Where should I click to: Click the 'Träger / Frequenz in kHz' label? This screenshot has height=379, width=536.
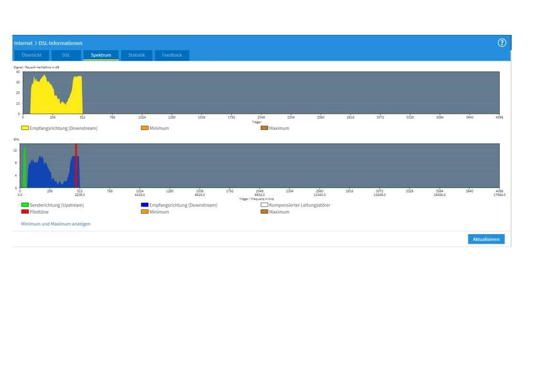click(x=257, y=199)
